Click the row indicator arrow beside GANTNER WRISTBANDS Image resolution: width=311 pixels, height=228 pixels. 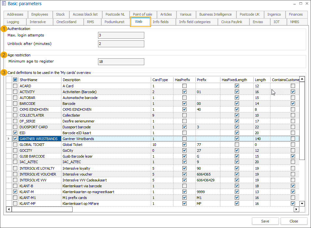[x=8, y=139]
